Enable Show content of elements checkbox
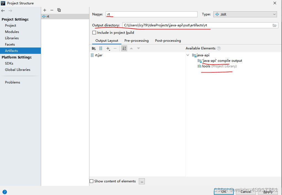The height and width of the screenshot is (195, 282). [x=92, y=181]
